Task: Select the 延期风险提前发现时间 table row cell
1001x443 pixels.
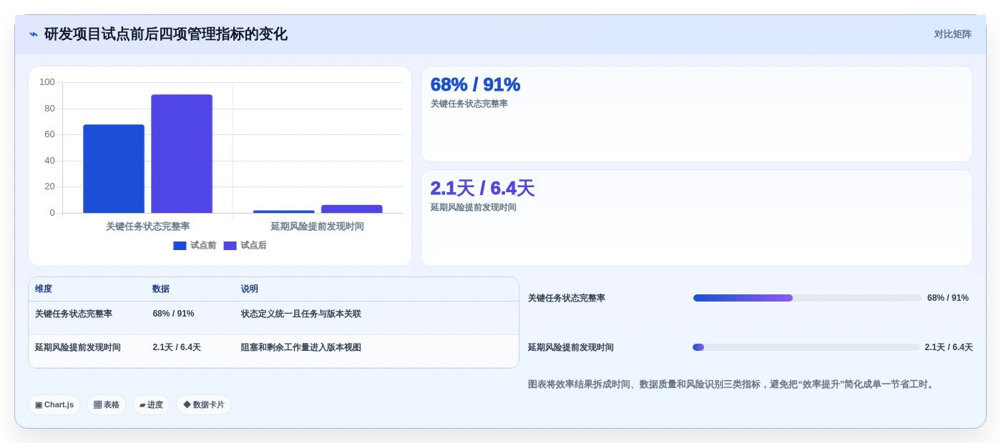Action: point(78,347)
